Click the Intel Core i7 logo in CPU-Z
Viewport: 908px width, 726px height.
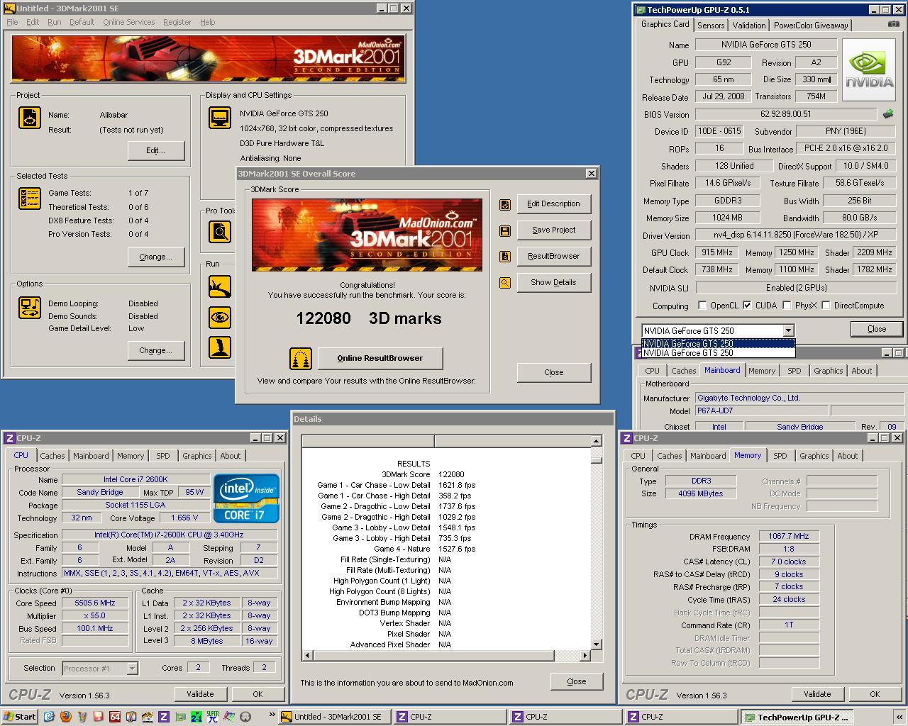click(247, 498)
